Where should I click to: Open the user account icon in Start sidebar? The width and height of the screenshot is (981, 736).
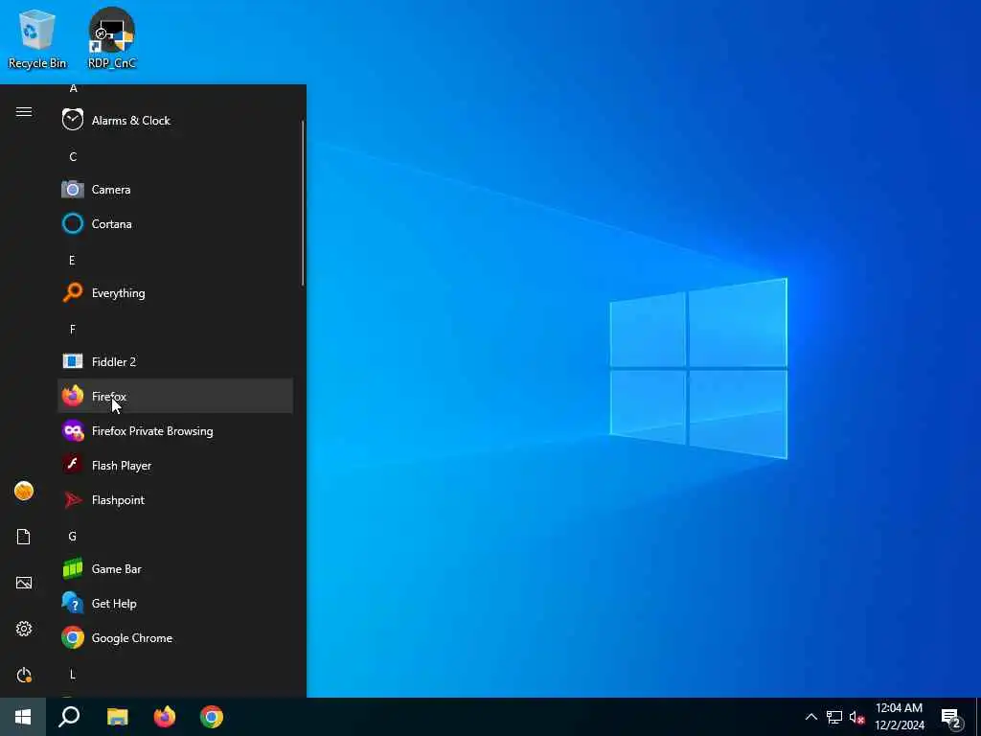[24, 491]
